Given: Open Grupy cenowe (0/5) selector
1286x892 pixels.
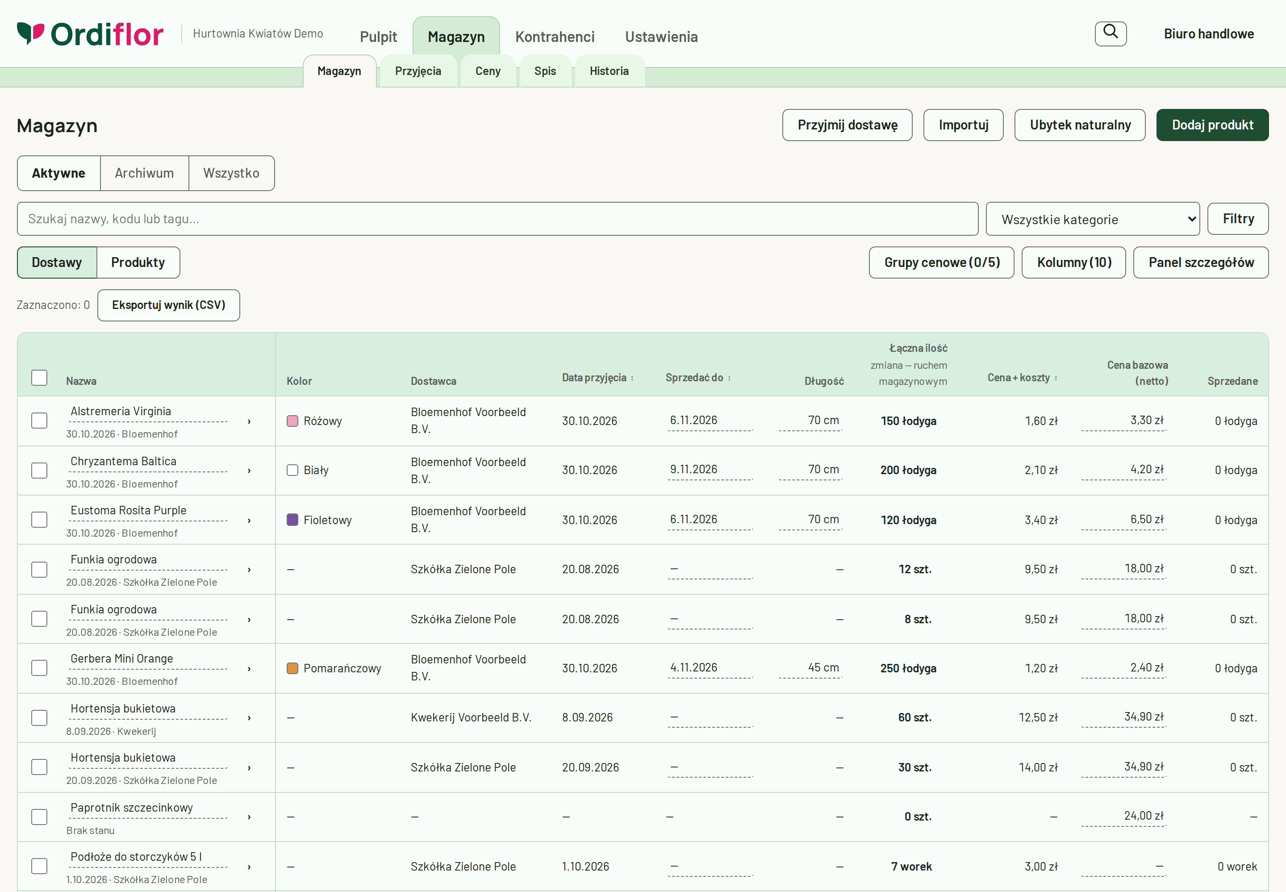Looking at the screenshot, I should (941, 263).
